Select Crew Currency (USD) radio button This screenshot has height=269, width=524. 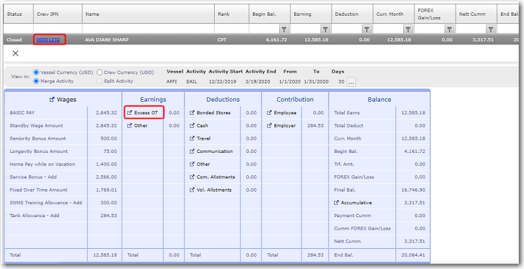(100, 72)
